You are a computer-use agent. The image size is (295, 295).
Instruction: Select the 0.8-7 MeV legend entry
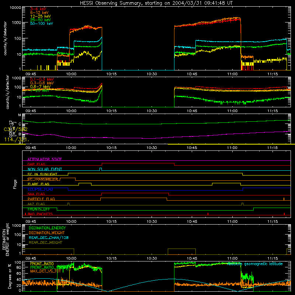tap(40, 87)
